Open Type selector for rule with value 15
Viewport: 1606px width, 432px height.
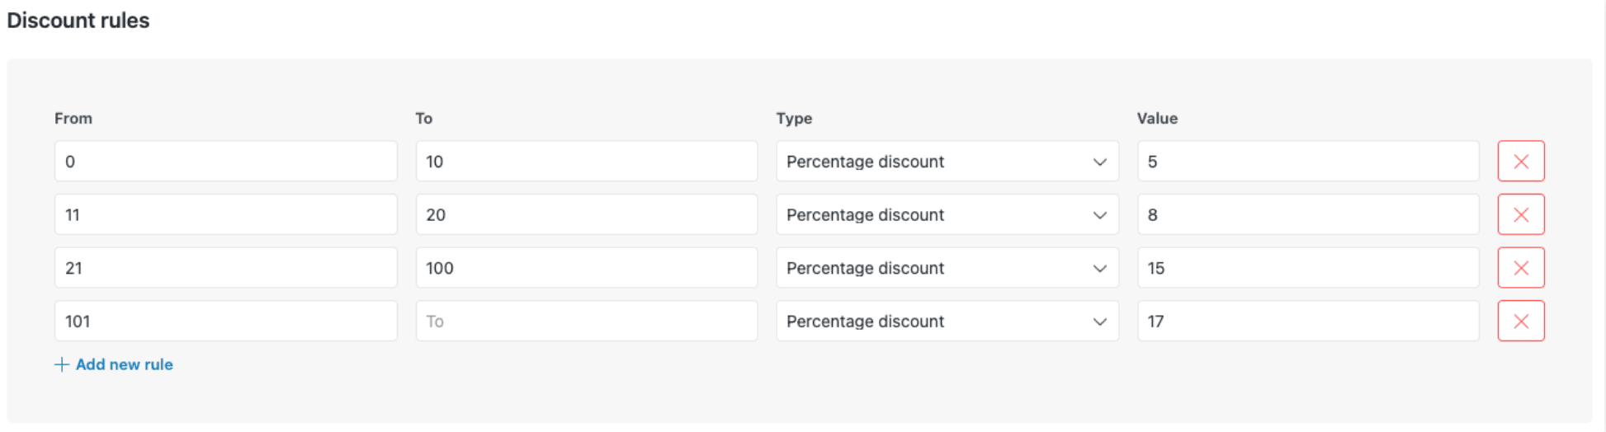[947, 268]
